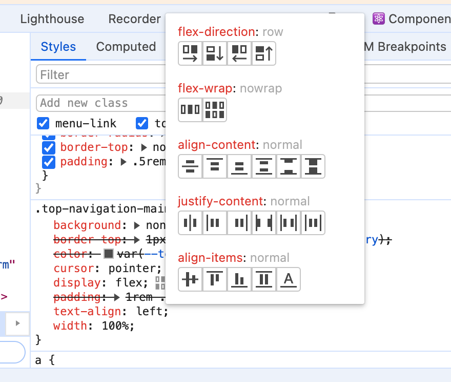Toggle the menu-link class checkbox
Screen dimensions: 451x382
(43, 123)
